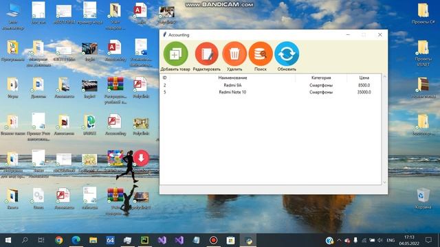The image size is (440, 247).
Task: Click the Категория column header
Action: tap(321, 78)
